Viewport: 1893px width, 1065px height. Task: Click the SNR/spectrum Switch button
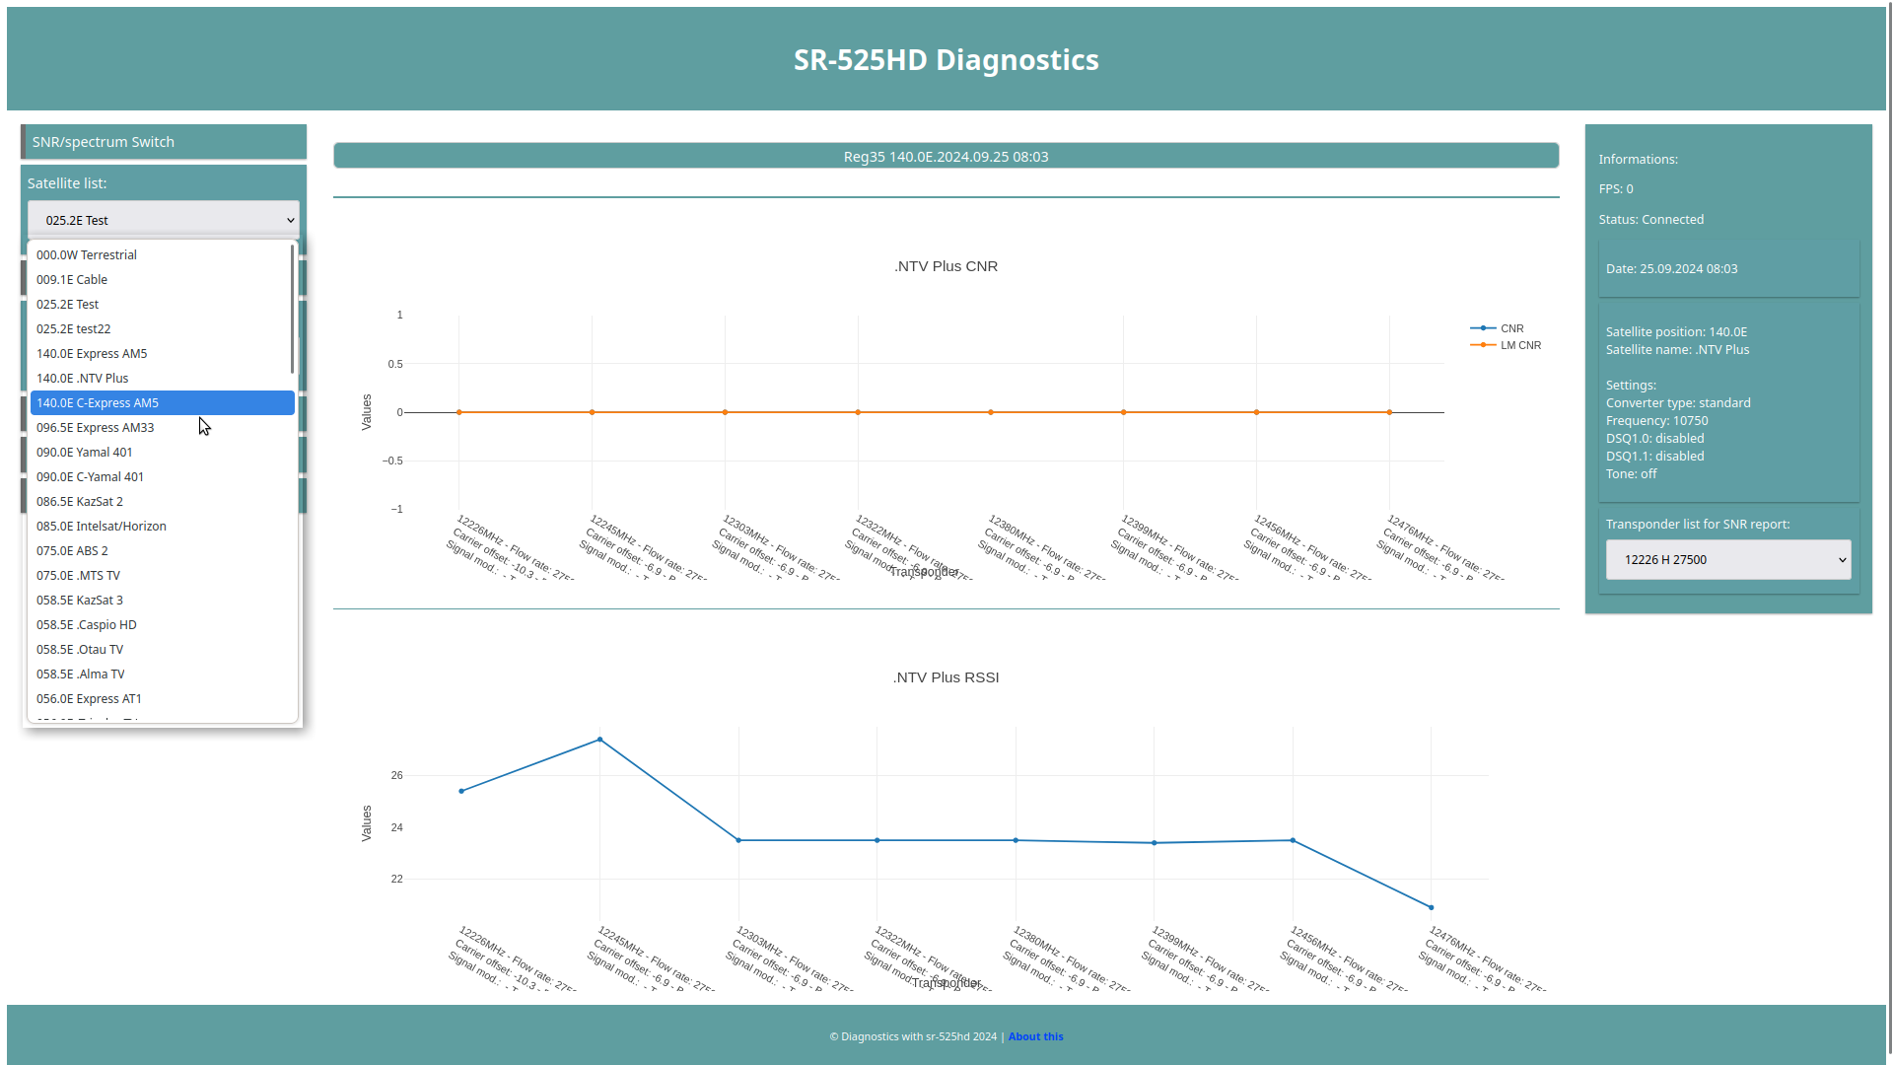point(164,142)
